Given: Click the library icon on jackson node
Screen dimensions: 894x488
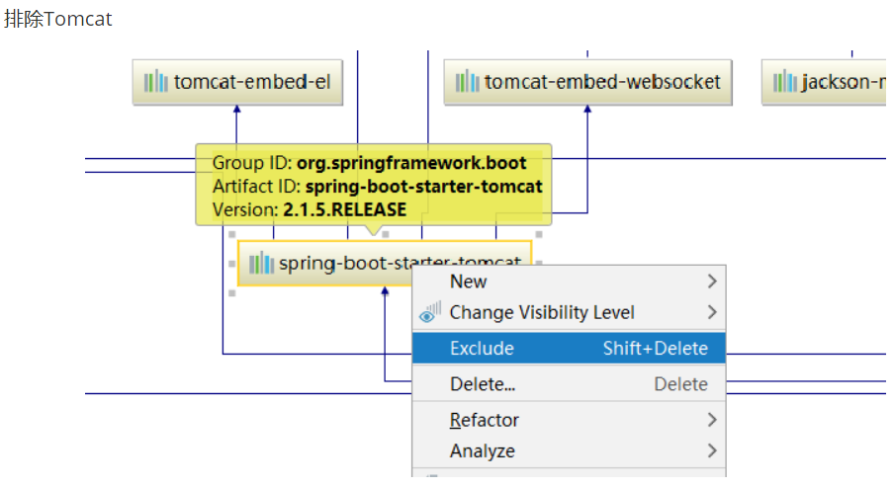Looking at the screenshot, I should (x=784, y=82).
